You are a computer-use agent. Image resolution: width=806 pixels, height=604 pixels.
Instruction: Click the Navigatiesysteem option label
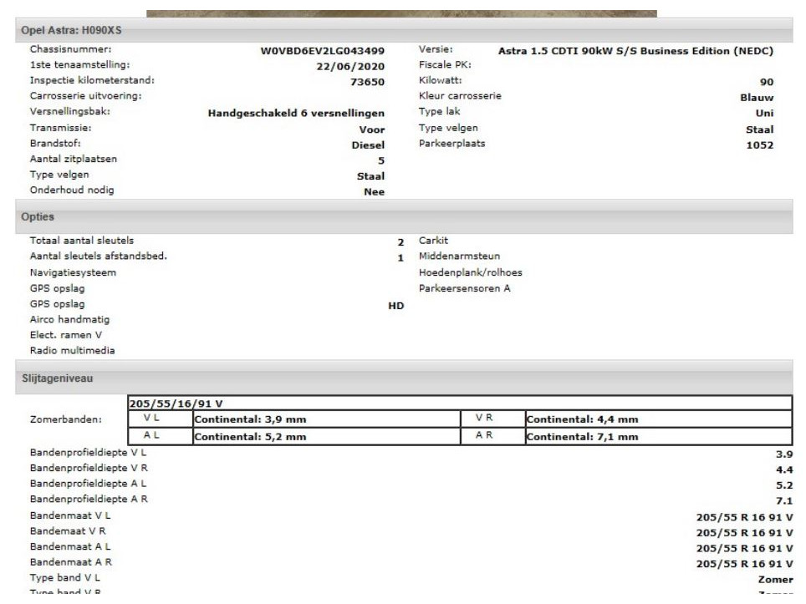pyautogui.click(x=73, y=272)
